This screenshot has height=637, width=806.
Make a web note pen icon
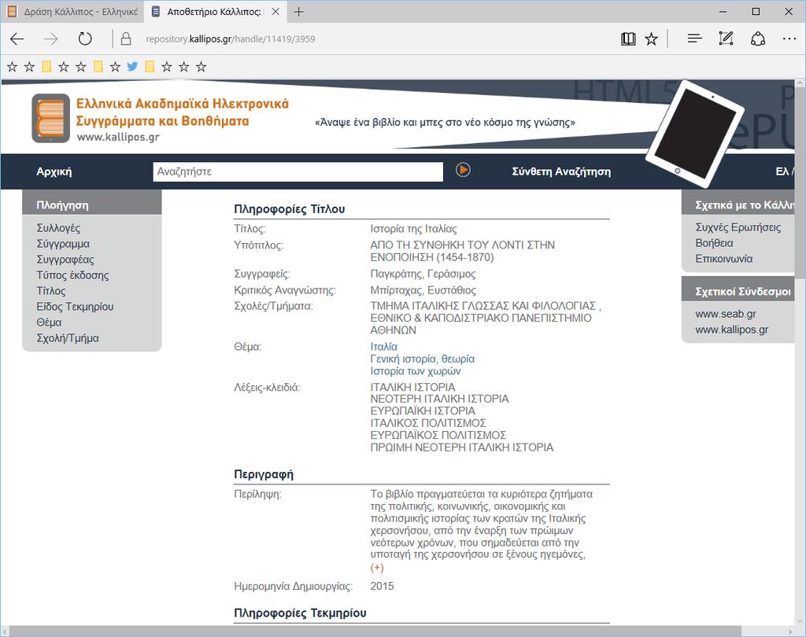point(726,39)
